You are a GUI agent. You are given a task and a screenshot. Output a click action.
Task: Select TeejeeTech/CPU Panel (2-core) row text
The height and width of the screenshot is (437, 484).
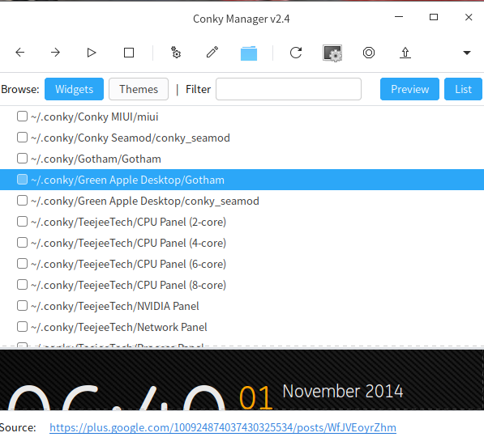(128, 223)
